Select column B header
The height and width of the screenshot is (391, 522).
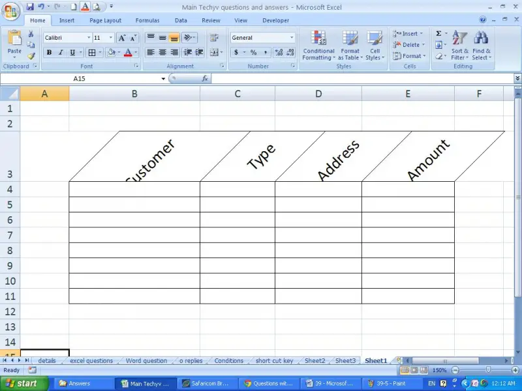tap(134, 94)
